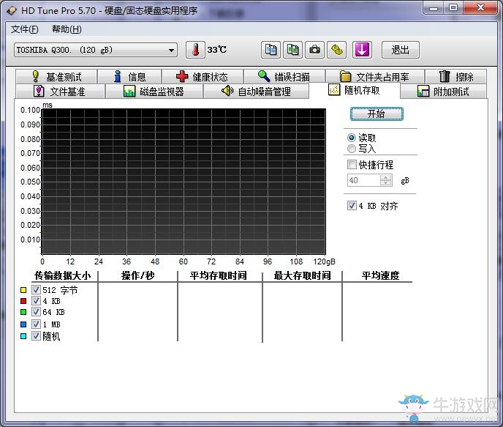The width and height of the screenshot is (503, 427).
Task: Select the 读取 read radio button
Action: click(352, 138)
